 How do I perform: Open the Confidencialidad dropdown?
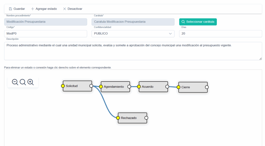133,34
